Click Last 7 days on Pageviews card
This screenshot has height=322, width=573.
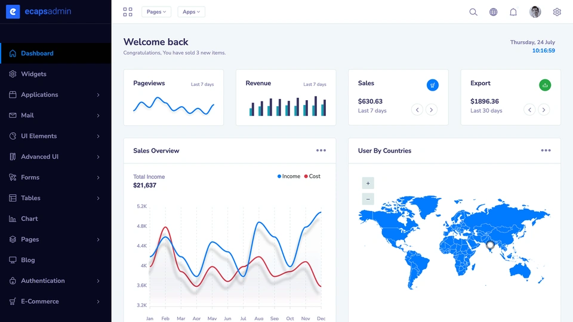pyautogui.click(x=202, y=84)
